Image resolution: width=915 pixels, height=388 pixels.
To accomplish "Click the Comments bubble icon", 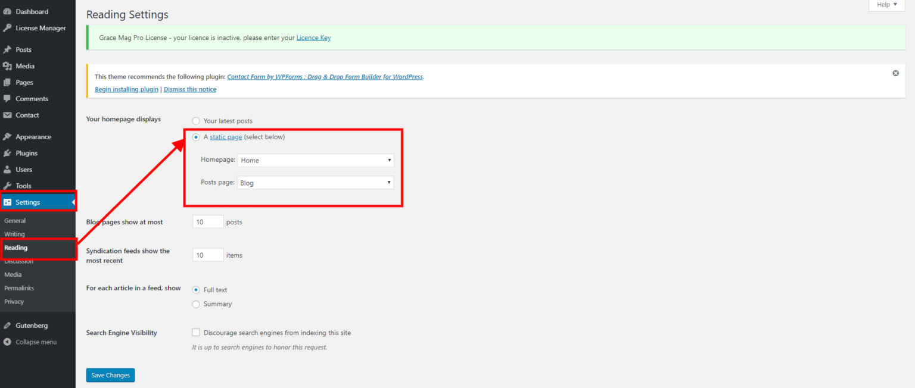I will [7, 99].
